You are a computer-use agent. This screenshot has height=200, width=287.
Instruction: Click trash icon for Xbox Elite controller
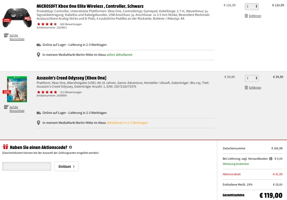point(246,16)
